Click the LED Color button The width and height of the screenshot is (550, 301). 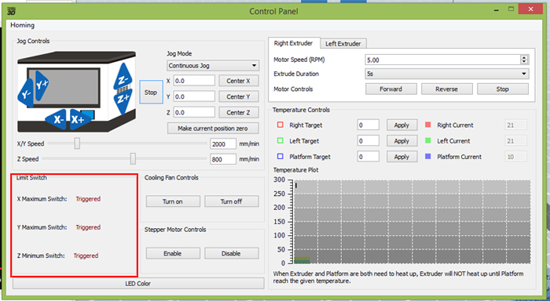(138, 284)
